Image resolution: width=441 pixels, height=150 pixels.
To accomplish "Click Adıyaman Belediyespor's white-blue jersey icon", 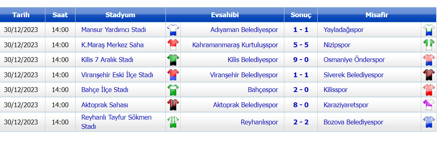I will (x=173, y=30).
